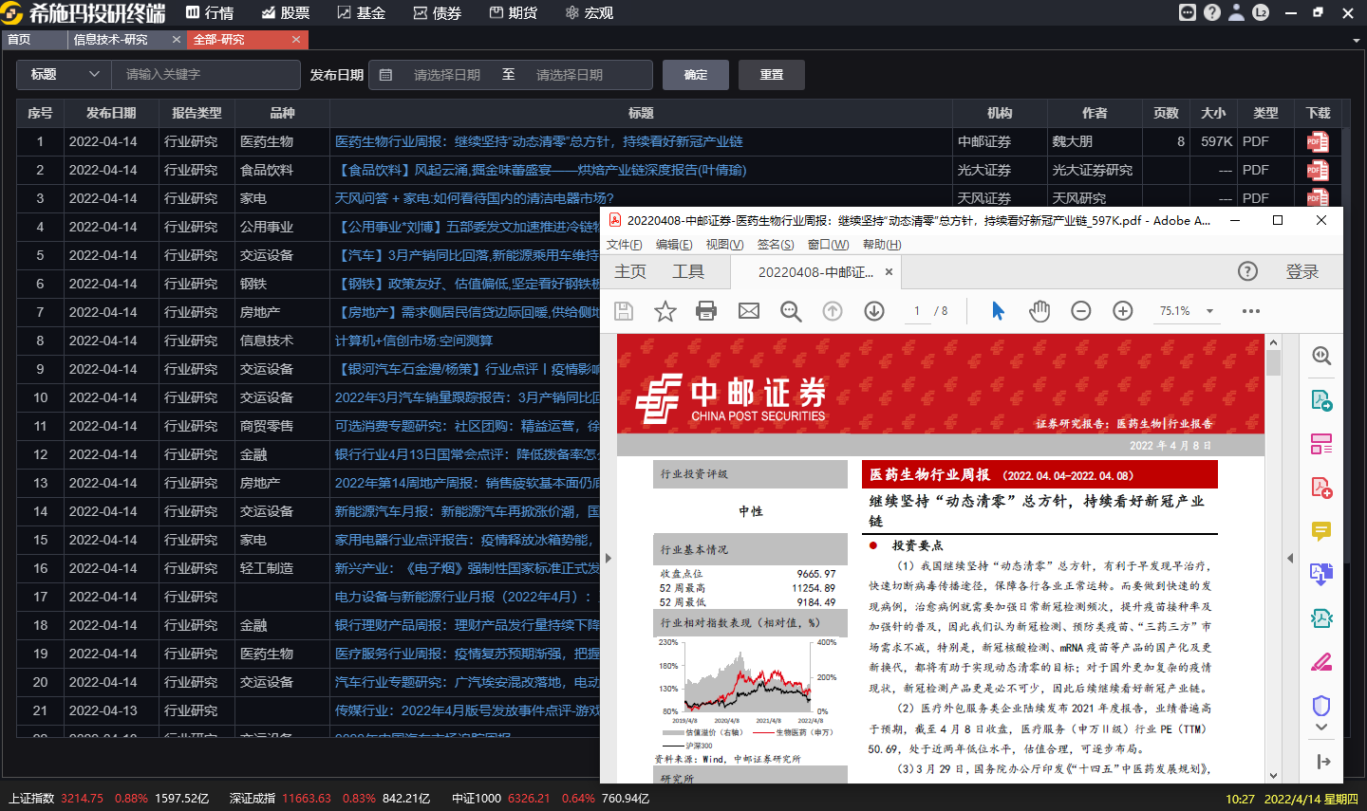Viewport: 1367px width, 811px height.
Task: Open report link 计算机+信创市场:空间测算
Action: click(x=414, y=341)
